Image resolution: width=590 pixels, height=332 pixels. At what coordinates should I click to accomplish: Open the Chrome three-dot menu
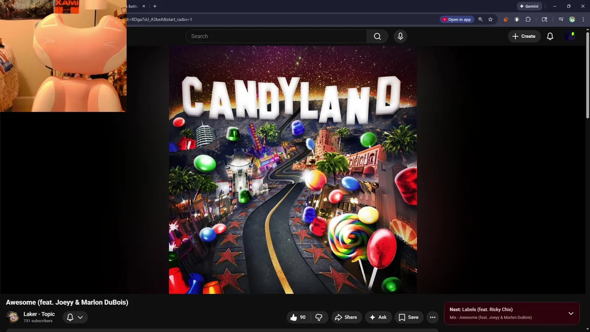click(x=583, y=19)
